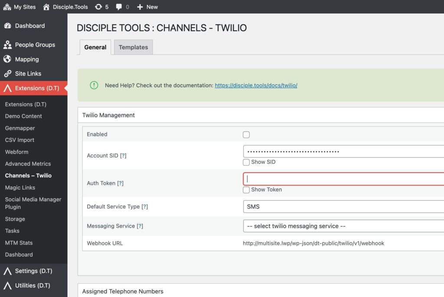This screenshot has height=297, width=444.
Task: Open the updates icon showing 5
Action: 98,7
